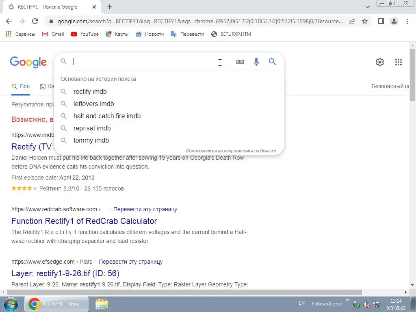The width and height of the screenshot is (416, 312).
Task: Expand the Рабочий стол toolbar chevron
Action: pos(347,300)
